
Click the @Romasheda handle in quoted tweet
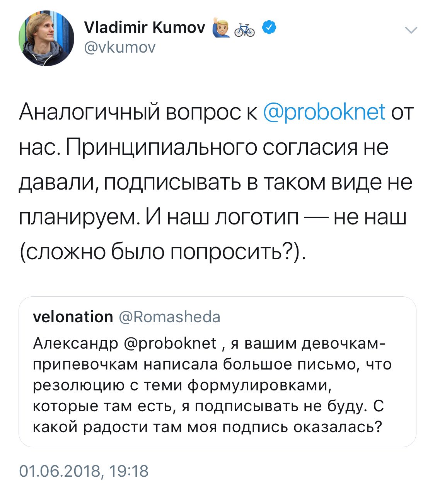coord(170,317)
